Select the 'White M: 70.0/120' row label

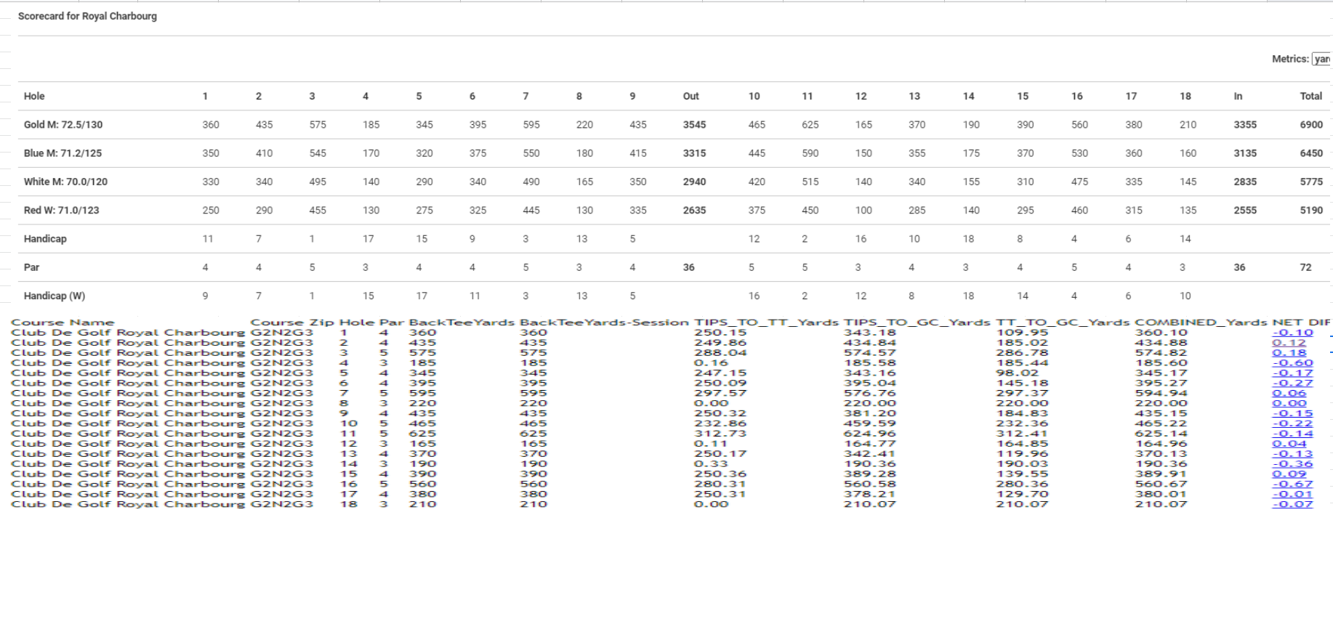pyautogui.click(x=65, y=182)
